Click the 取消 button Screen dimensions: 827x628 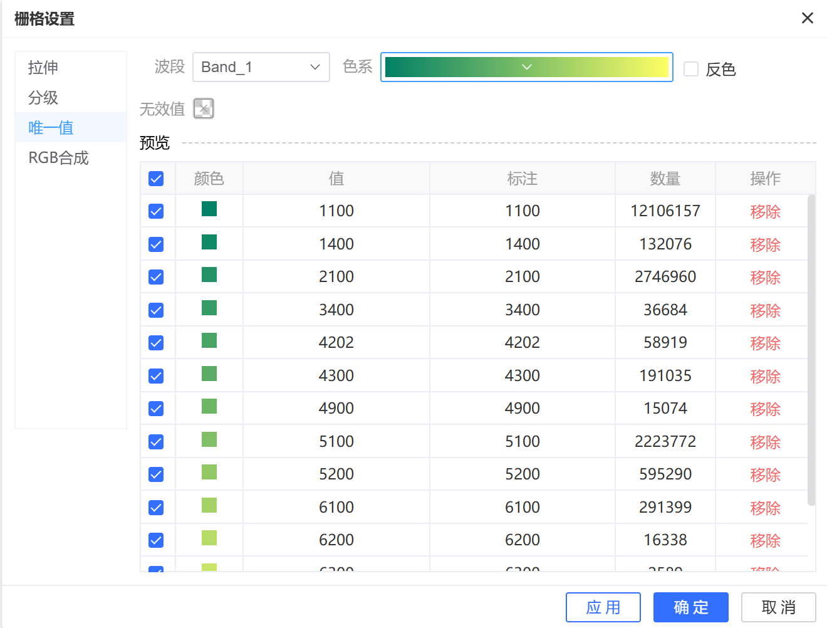[778, 607]
